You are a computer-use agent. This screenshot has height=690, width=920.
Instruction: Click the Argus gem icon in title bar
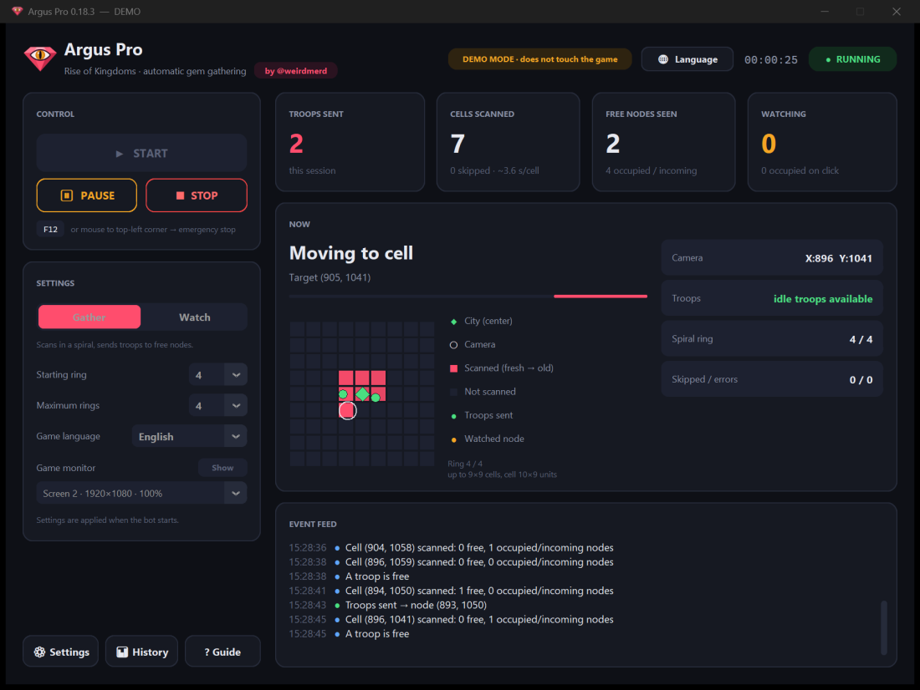(17, 11)
